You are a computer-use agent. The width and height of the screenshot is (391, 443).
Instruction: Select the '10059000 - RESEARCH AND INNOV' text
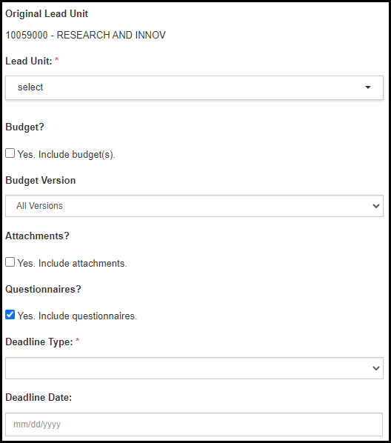(x=86, y=35)
